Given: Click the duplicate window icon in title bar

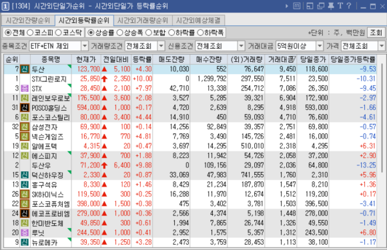Looking at the screenshot, I should pos(320,6).
